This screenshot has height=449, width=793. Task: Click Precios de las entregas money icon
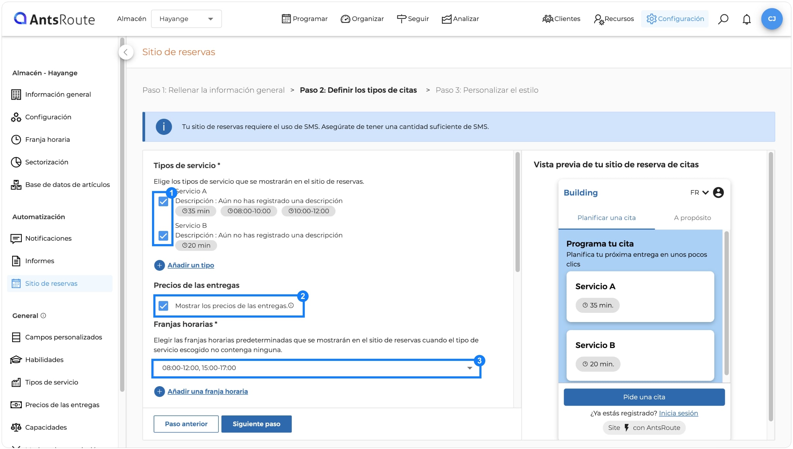click(16, 405)
